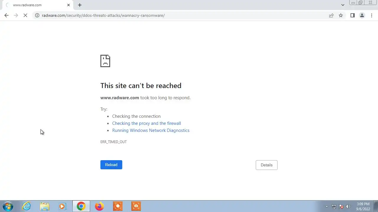Minimize the Chrome window
378x212 pixels.
[x=353, y=3]
